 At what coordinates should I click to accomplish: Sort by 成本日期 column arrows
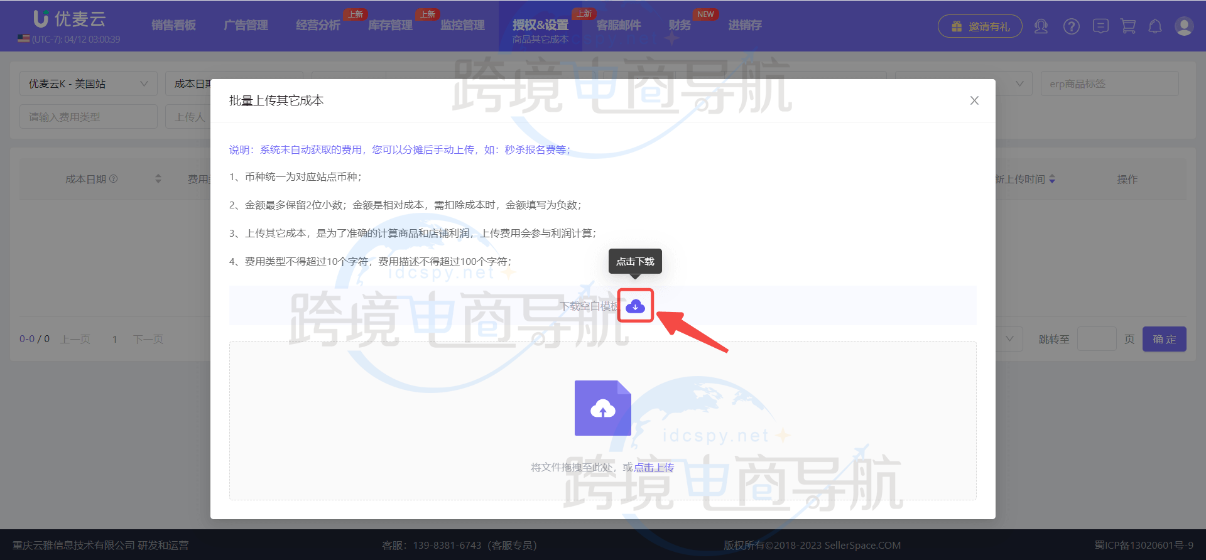tap(158, 179)
